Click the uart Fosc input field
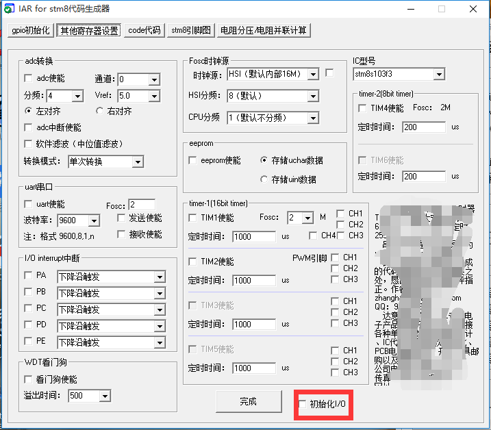 142,205
